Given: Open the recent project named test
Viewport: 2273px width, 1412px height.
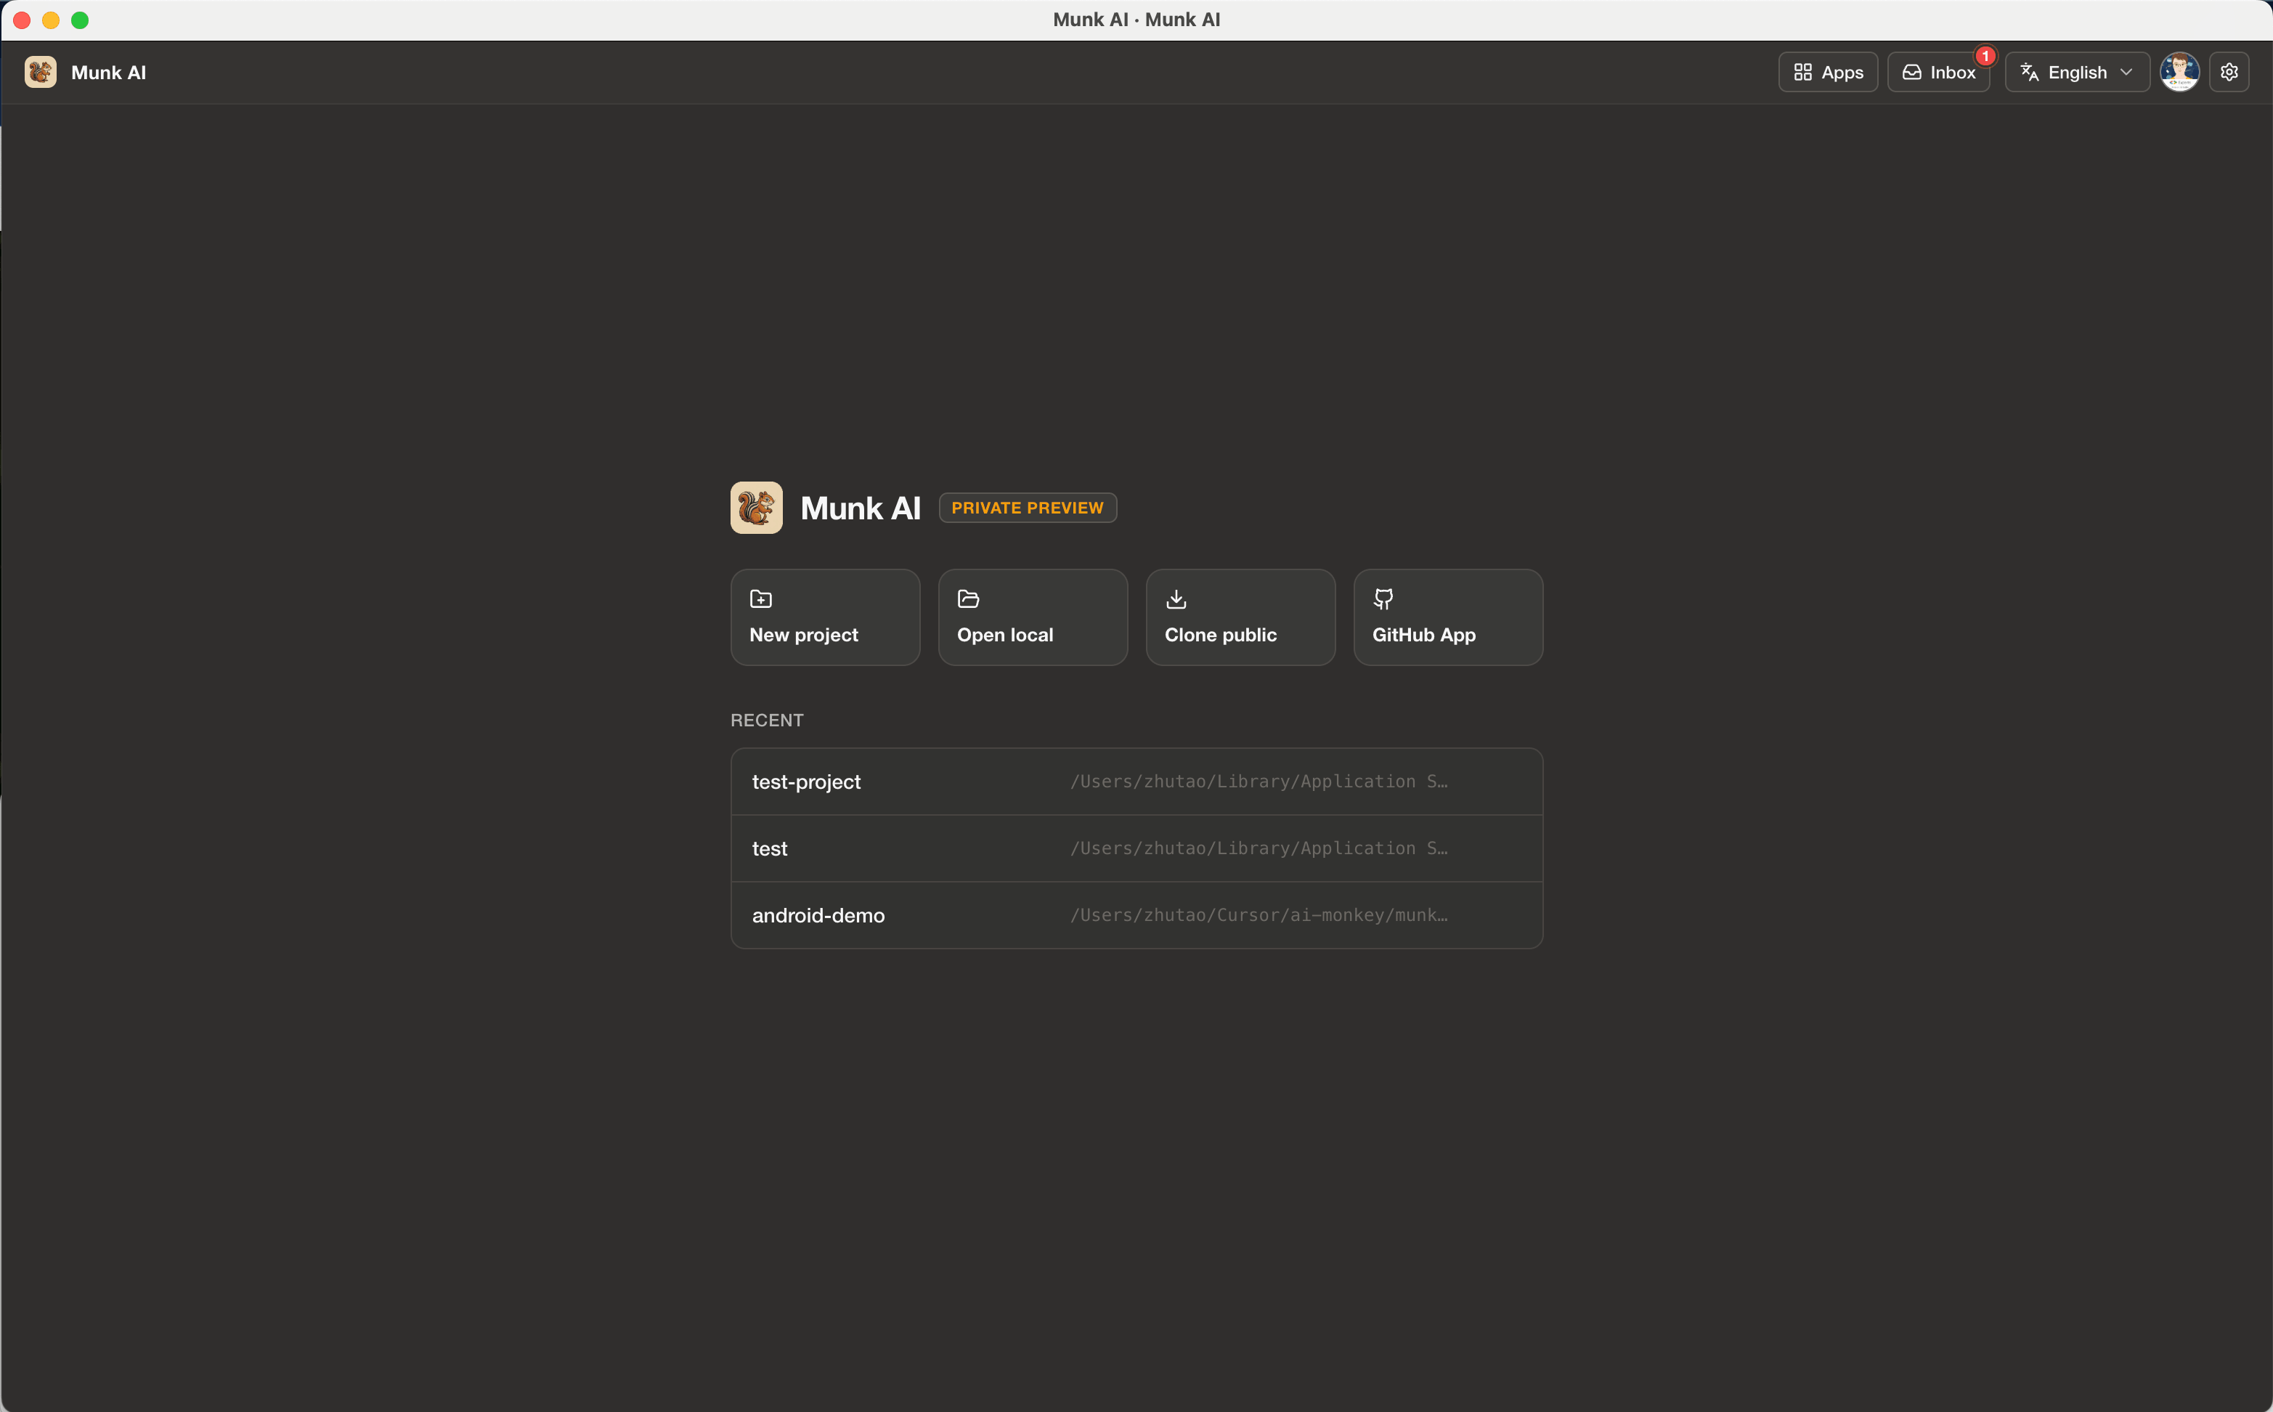Looking at the screenshot, I should [x=1137, y=849].
